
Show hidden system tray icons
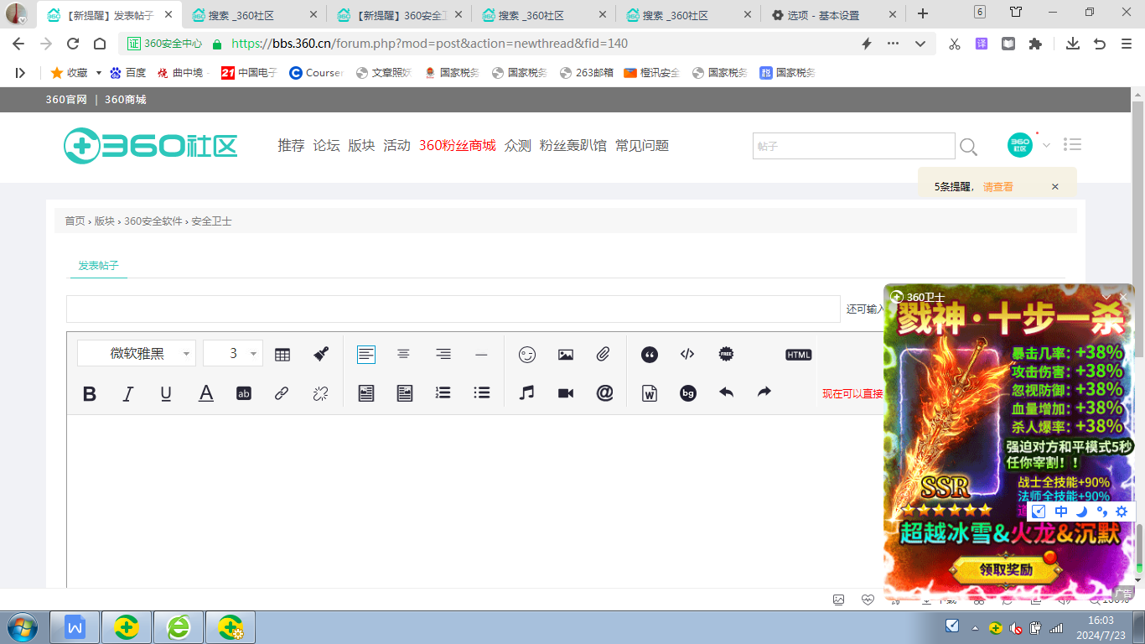[975, 627]
